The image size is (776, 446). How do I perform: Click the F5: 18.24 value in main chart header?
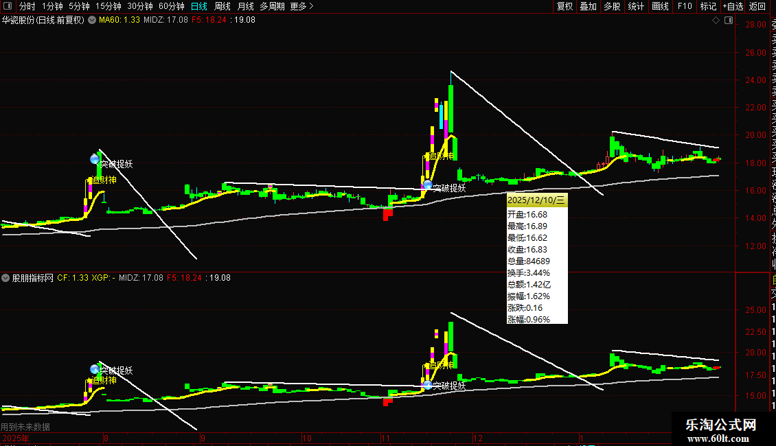(x=209, y=21)
